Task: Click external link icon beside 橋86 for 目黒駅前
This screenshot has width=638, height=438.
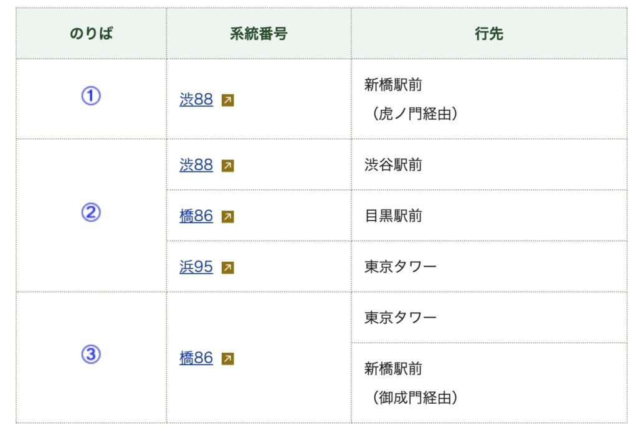Action: pos(228,217)
